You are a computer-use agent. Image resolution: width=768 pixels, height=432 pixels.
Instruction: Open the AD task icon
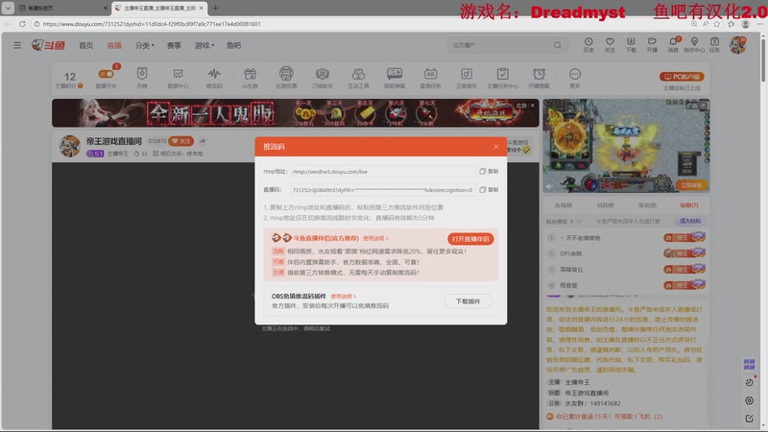pos(430,78)
